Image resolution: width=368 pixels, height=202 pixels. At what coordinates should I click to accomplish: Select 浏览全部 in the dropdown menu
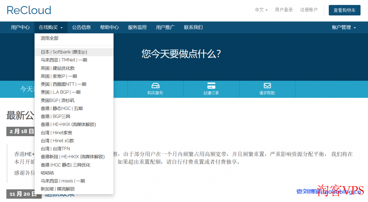tap(74, 38)
